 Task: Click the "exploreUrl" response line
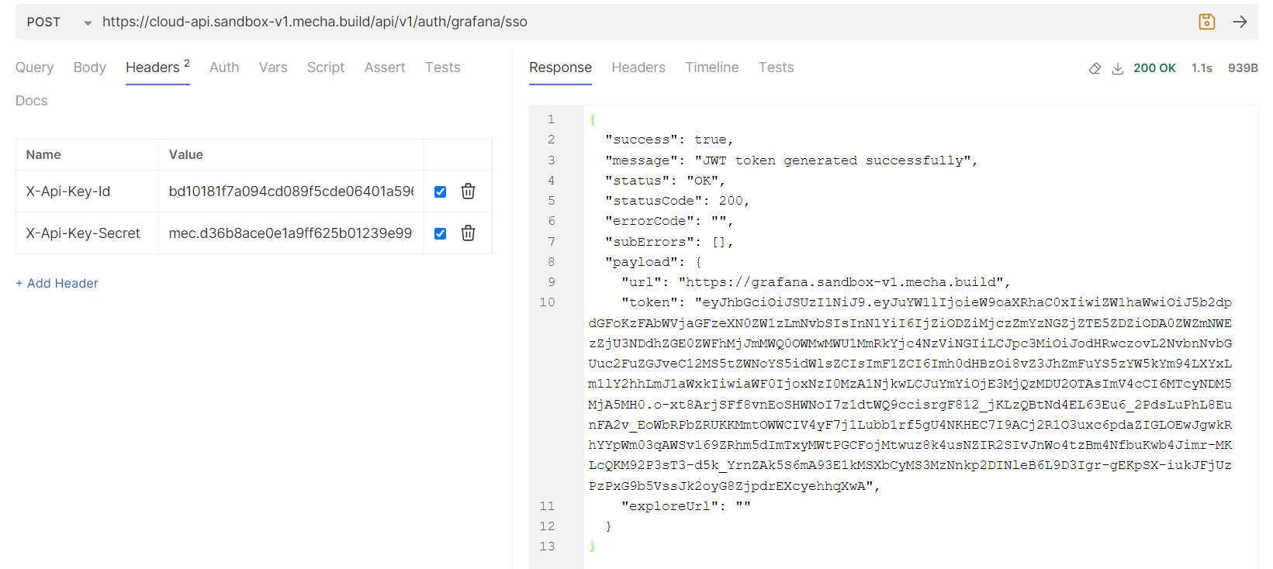[x=686, y=506]
